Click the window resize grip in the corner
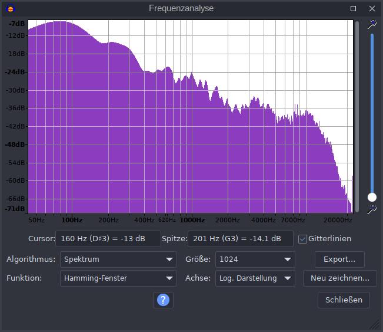This screenshot has height=332, width=383. pos(374,325)
